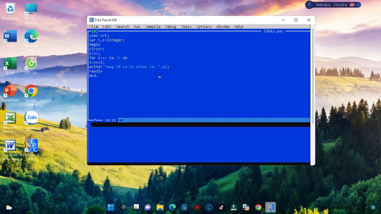Open Google Chrome from the taskbar
The width and height of the screenshot is (381, 214).
[258, 207]
